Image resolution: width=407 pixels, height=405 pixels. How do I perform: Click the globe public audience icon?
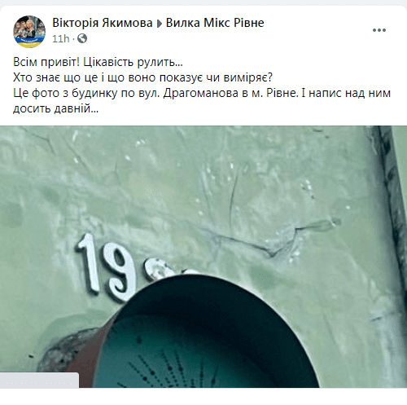pos(82,38)
